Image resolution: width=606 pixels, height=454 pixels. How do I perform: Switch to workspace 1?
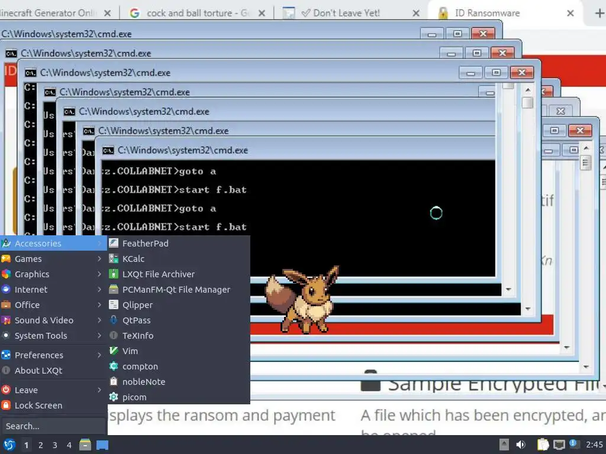[x=26, y=445]
